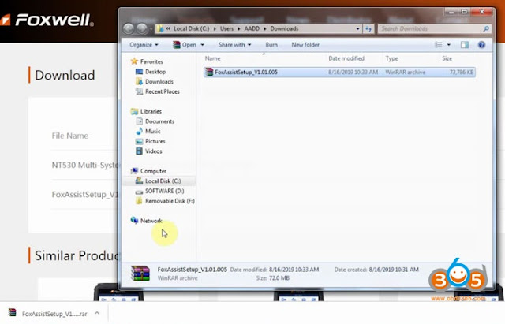Click the Pictures library icon
Viewport: 505px width, 324px height.
pos(139,141)
